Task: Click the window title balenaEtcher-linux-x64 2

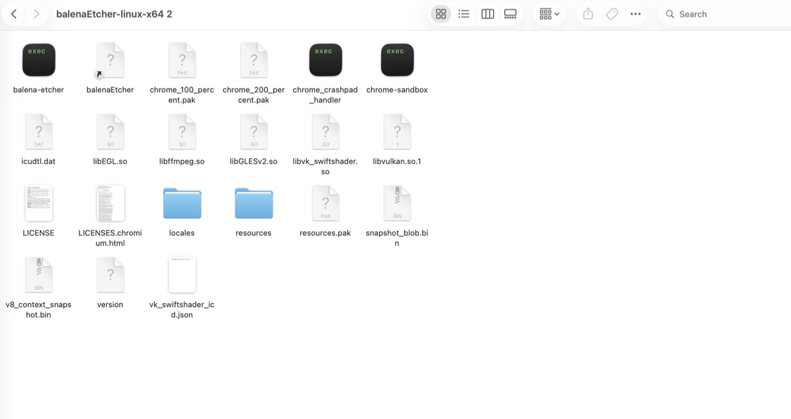Action: [114, 14]
